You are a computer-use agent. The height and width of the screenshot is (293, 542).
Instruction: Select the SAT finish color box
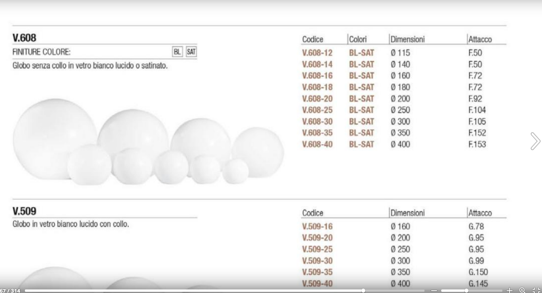click(191, 52)
